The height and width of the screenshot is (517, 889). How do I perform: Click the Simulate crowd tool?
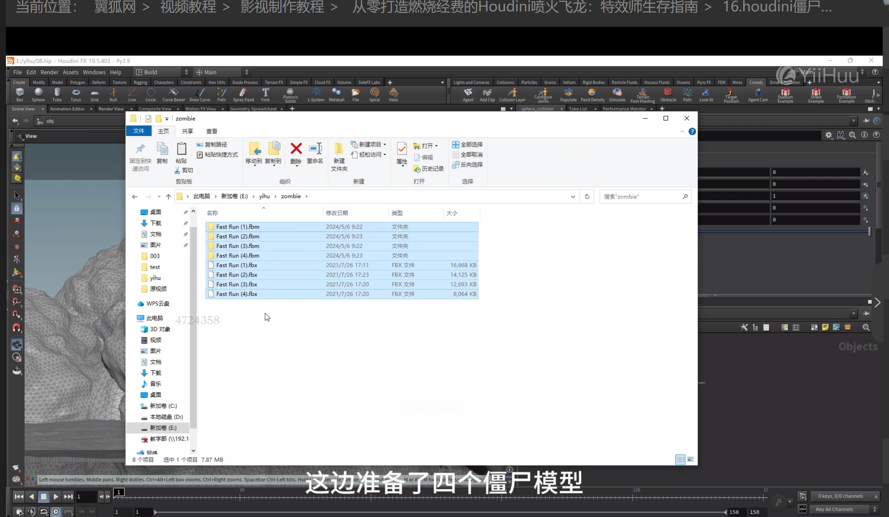617,94
